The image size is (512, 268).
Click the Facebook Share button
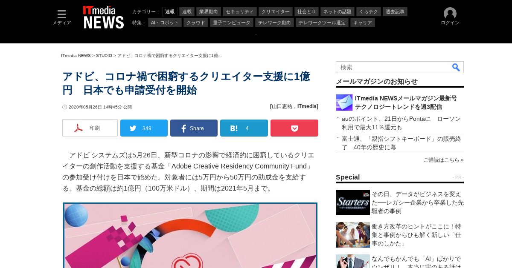click(194, 128)
